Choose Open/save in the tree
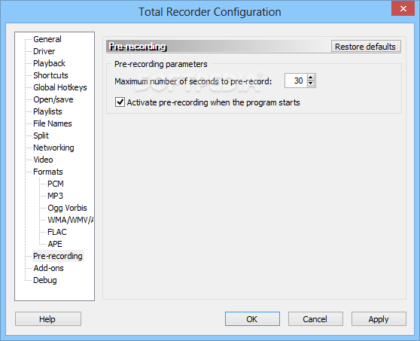This screenshot has width=420, height=341. tap(53, 99)
